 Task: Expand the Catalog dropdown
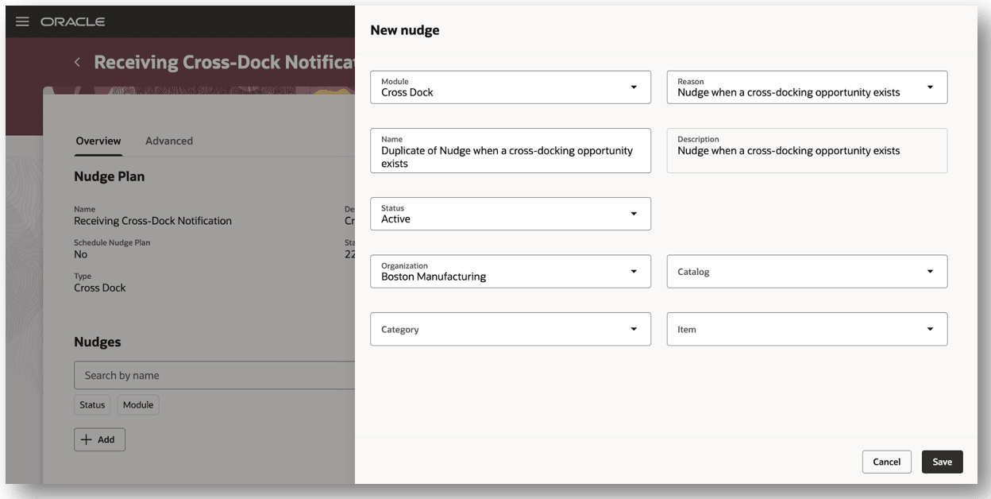pos(930,272)
